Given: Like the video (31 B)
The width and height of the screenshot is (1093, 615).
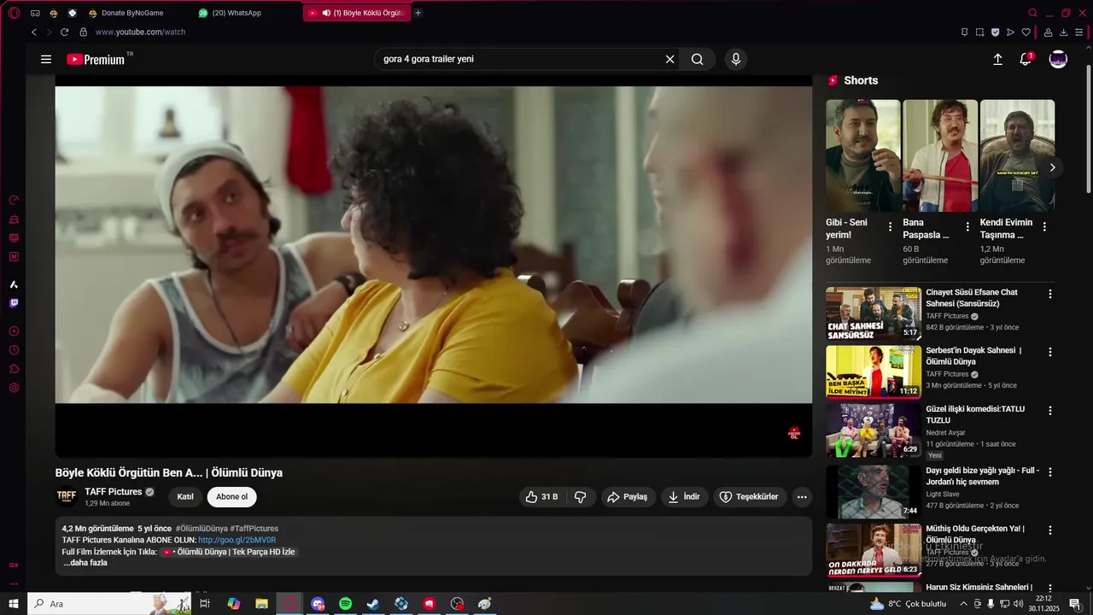Looking at the screenshot, I should [542, 496].
